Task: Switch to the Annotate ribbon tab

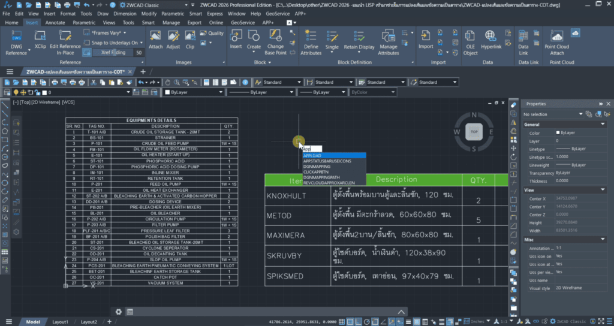Action: pyautogui.click(x=55, y=22)
